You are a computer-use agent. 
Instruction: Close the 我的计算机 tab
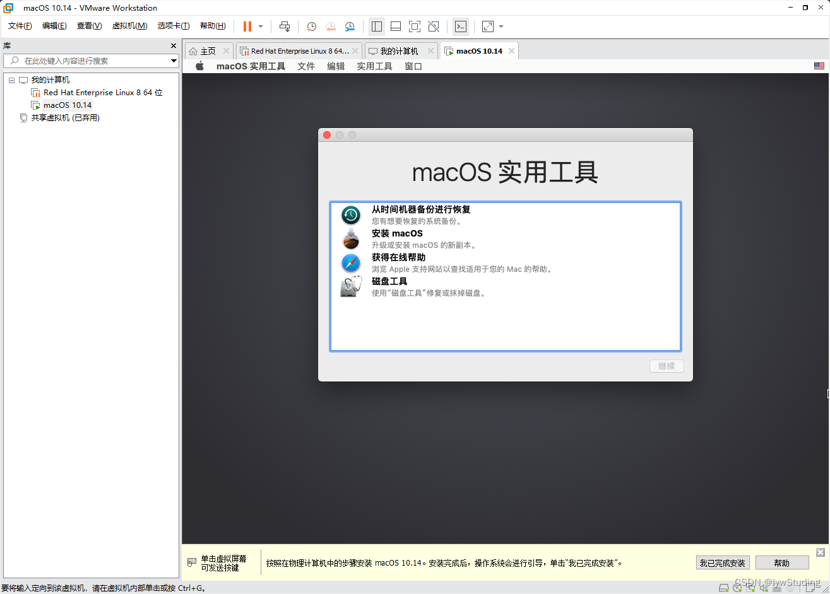[x=431, y=51]
